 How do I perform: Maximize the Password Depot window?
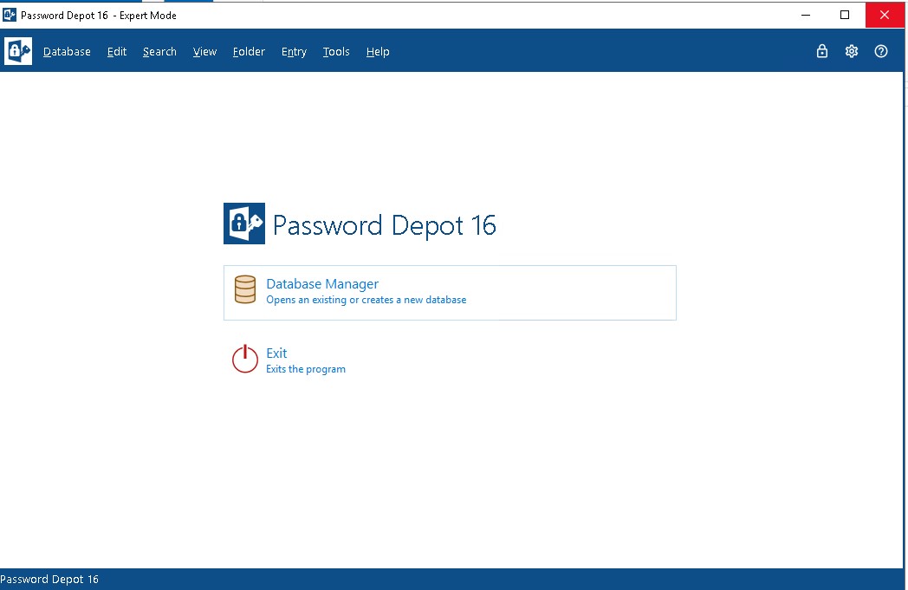(845, 15)
